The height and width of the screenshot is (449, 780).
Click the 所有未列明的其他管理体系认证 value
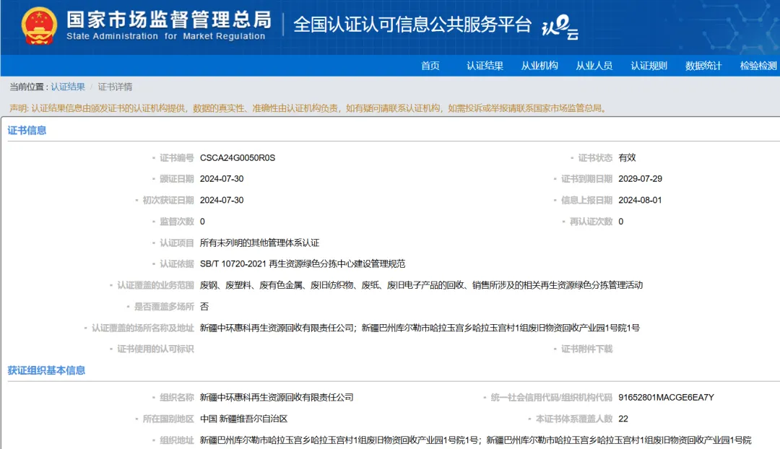(260, 243)
